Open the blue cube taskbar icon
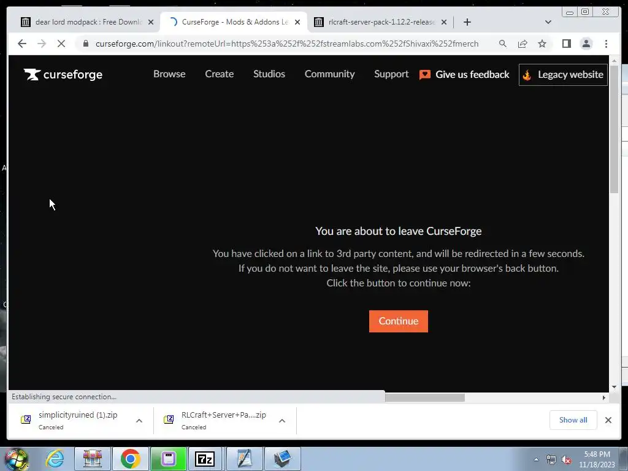 tap(283, 459)
